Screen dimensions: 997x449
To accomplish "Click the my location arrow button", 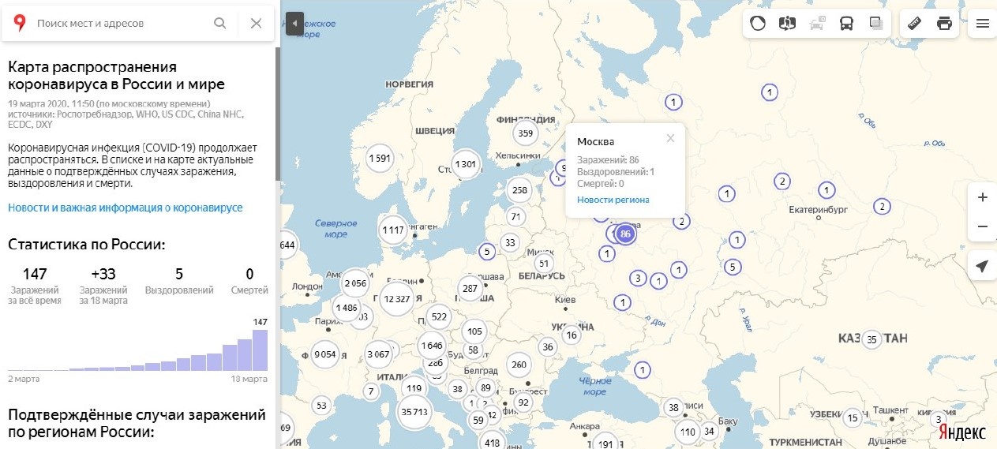I will pyautogui.click(x=983, y=266).
